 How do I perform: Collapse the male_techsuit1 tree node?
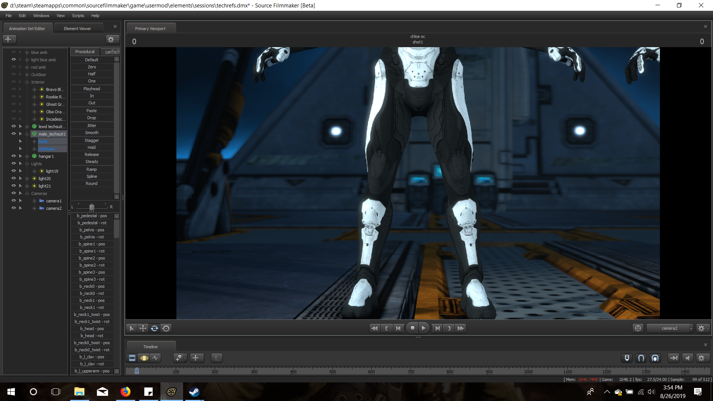click(x=27, y=134)
